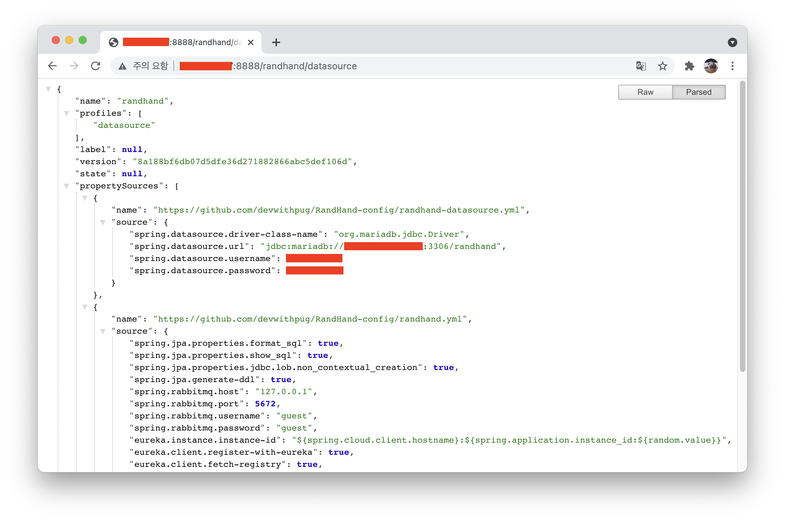
Task: Click the tab search dropdown arrow
Action: point(732,42)
